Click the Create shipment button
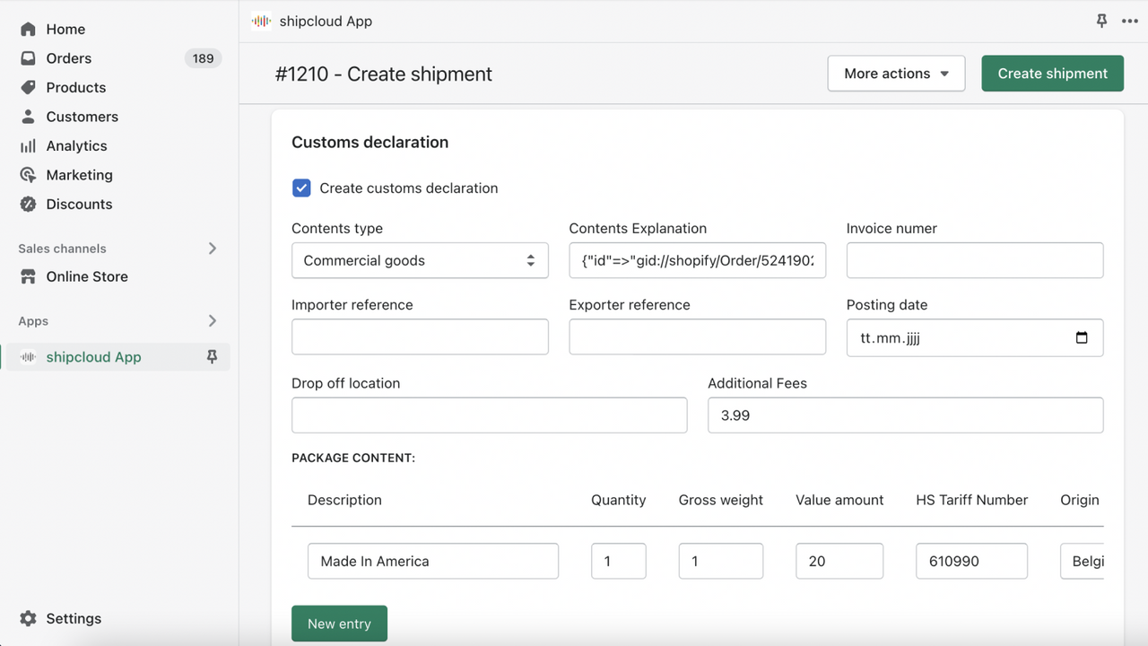The image size is (1148, 646). pos(1052,73)
